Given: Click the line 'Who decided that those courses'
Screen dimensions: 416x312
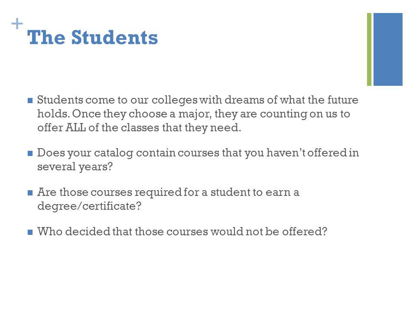Looking at the screenshot, I should coord(122,231).
